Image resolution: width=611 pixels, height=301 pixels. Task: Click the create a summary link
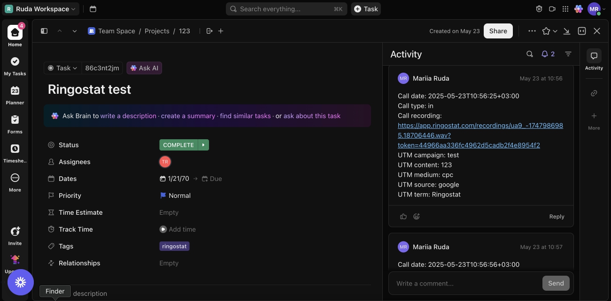pyautogui.click(x=188, y=116)
